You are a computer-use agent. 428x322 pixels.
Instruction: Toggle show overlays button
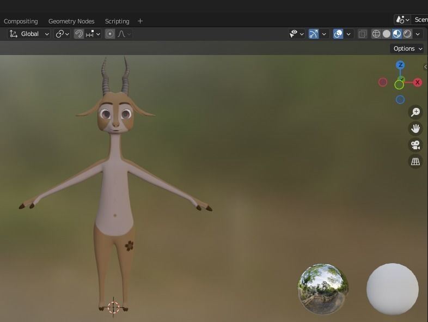(x=338, y=34)
